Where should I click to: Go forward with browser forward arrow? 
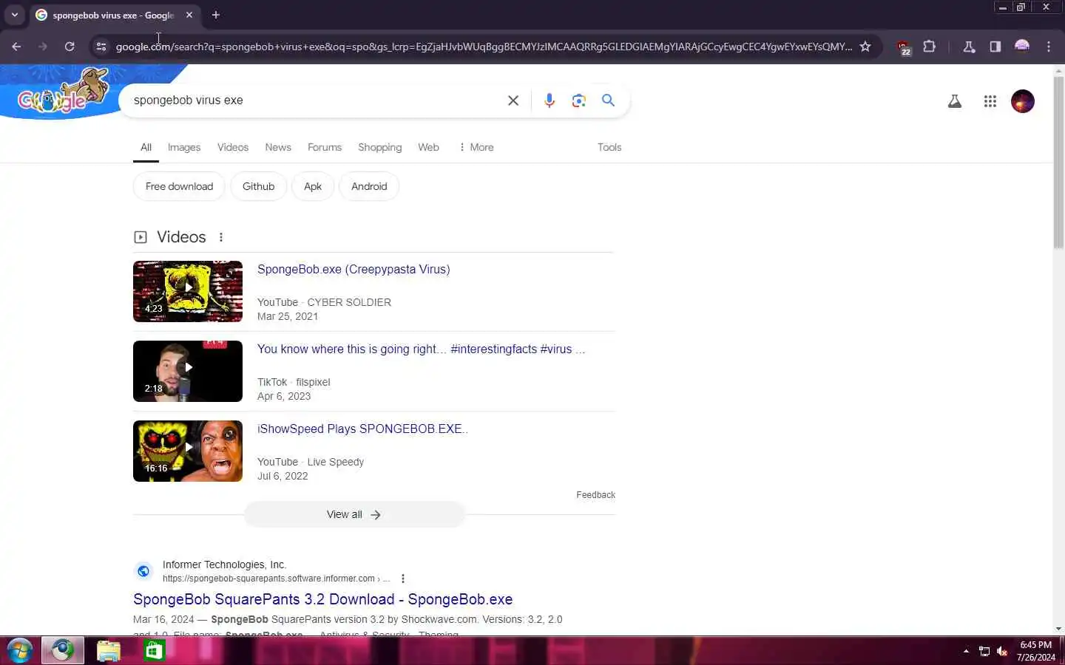[x=43, y=47]
